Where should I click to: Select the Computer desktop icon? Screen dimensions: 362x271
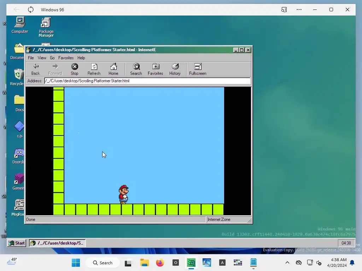click(20, 25)
